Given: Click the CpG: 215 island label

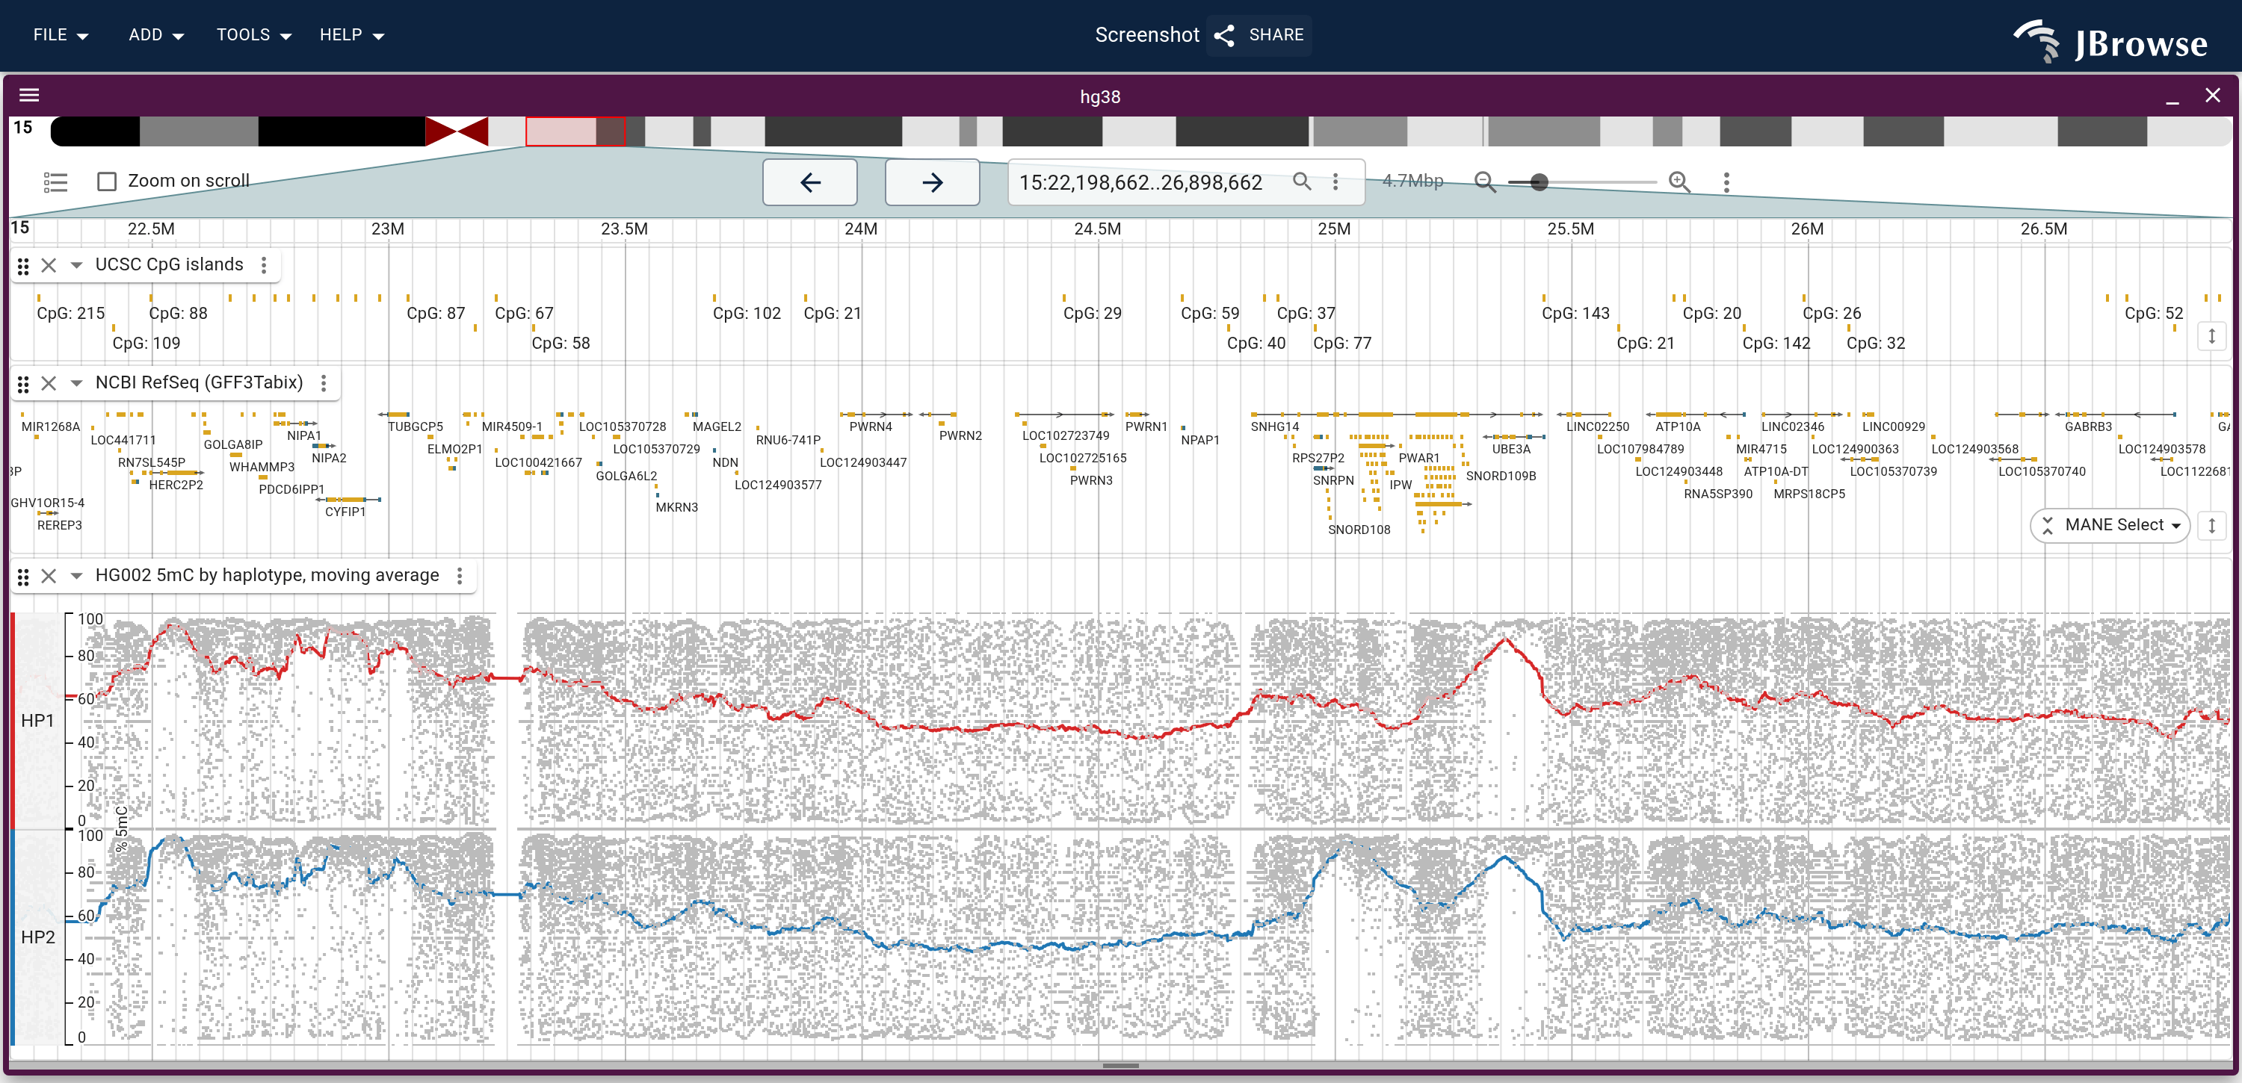Looking at the screenshot, I should click(x=70, y=314).
